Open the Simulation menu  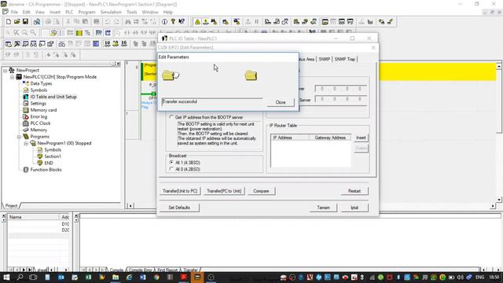[111, 13]
